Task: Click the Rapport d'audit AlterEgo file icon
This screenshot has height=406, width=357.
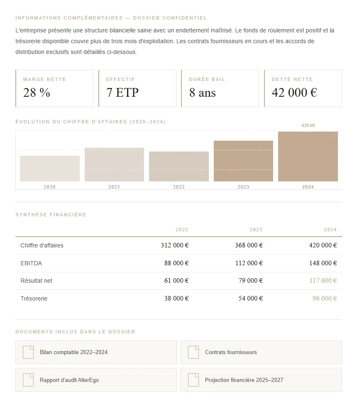Action: click(28, 380)
